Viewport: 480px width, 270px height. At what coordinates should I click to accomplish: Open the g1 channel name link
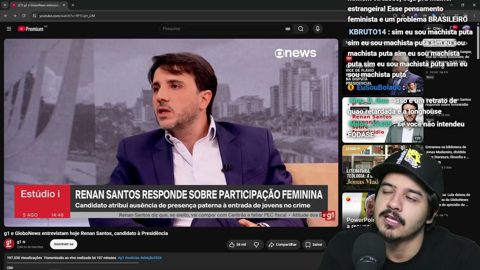(x=19, y=242)
